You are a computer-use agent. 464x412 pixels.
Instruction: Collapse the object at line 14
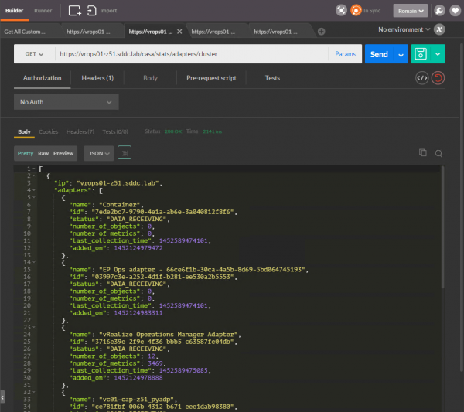pos(34,262)
